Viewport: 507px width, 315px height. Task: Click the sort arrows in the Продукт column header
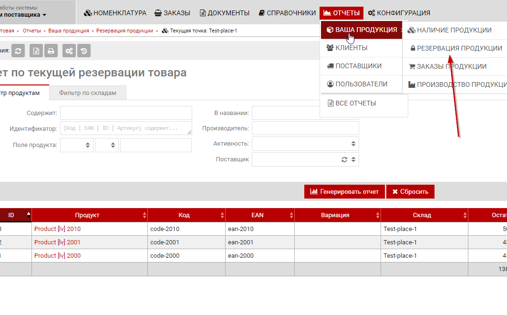pos(145,215)
